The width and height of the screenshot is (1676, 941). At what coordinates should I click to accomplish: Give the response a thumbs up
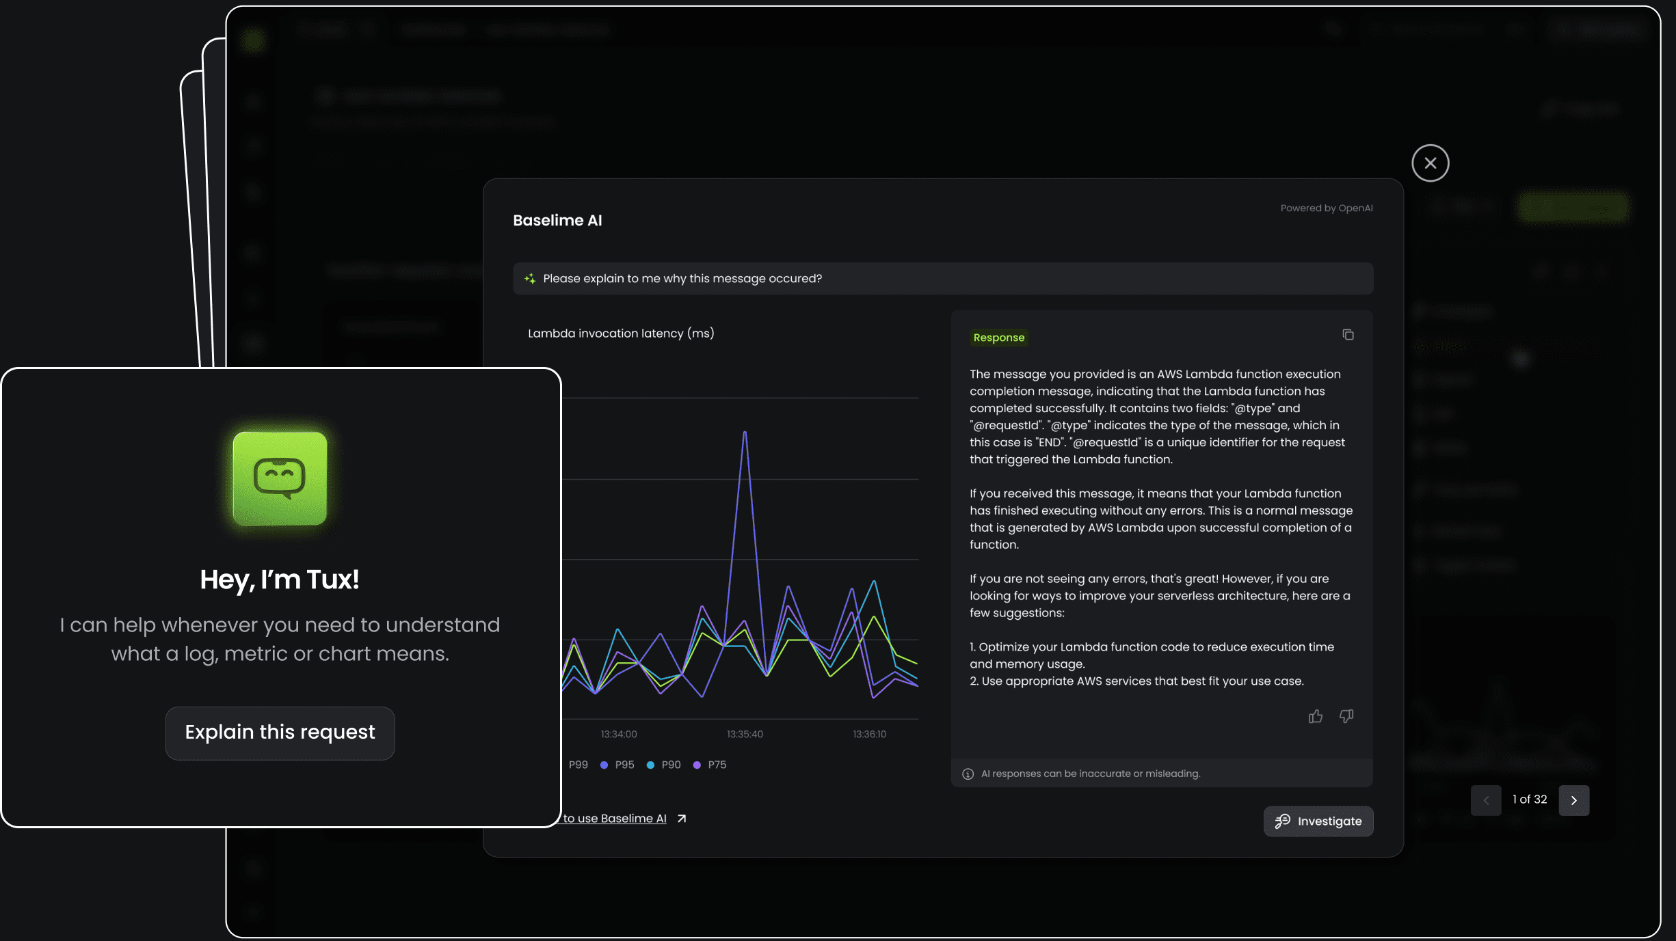click(x=1316, y=716)
